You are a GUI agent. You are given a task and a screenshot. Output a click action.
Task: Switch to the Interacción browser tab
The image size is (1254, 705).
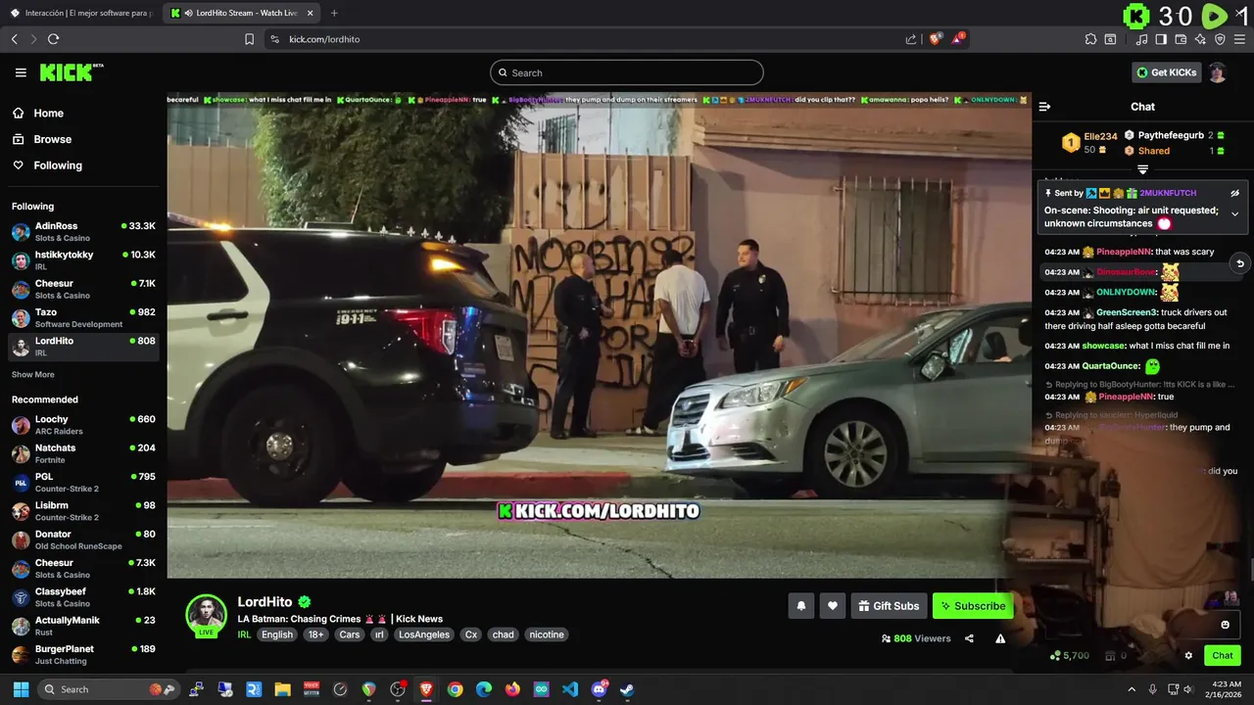click(80, 13)
